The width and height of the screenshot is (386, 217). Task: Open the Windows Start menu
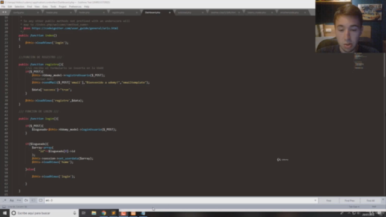click(x=5, y=213)
